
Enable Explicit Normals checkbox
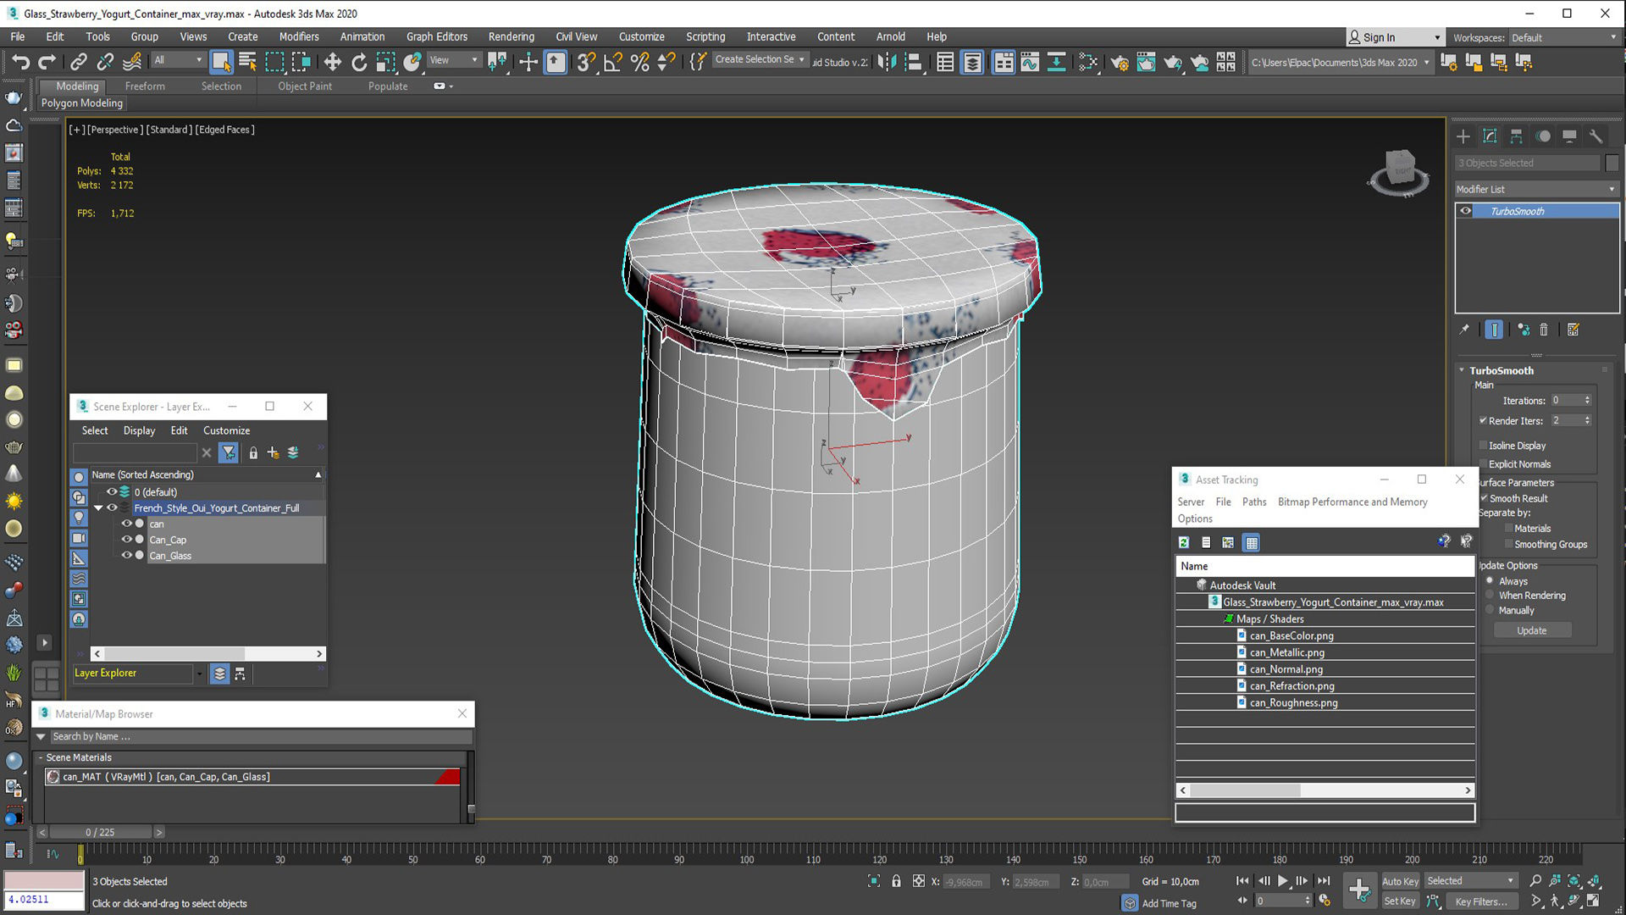coord(1484,463)
